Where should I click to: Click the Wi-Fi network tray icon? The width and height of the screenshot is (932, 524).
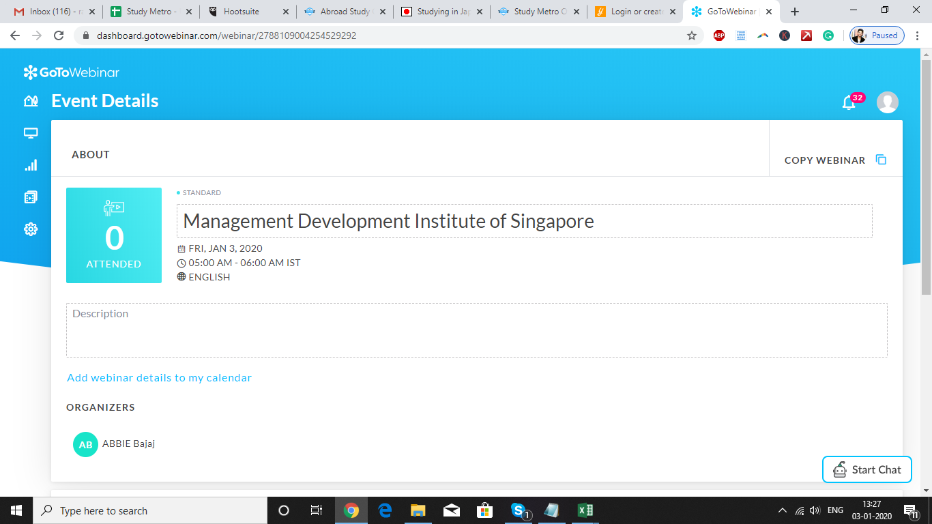(x=799, y=510)
